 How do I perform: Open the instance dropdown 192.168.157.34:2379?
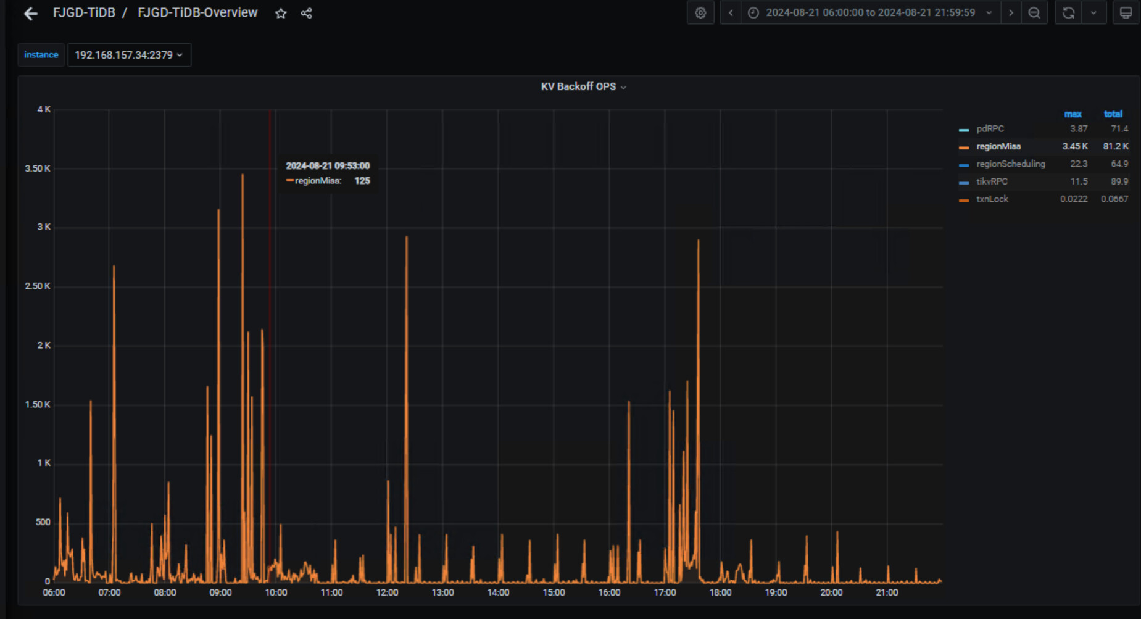129,55
